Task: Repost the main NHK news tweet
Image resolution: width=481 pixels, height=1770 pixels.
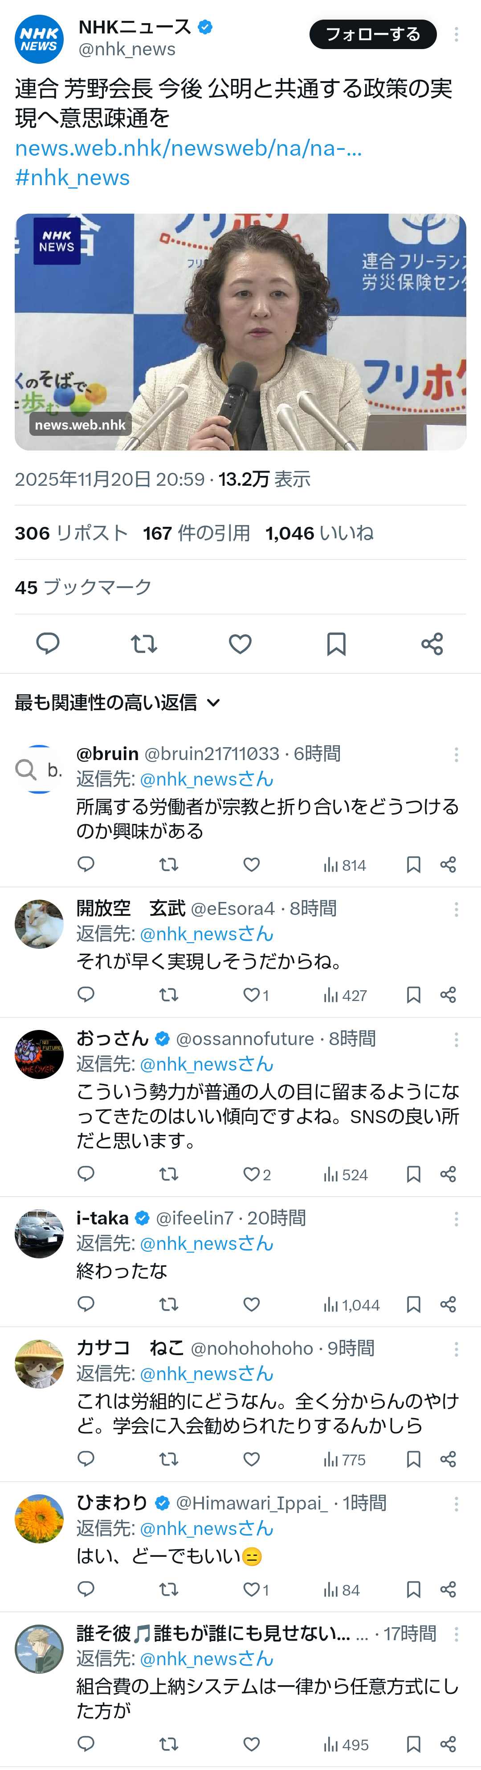Action: (x=144, y=644)
